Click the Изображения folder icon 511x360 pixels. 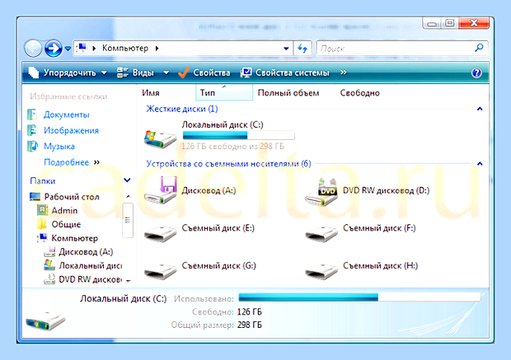tap(32, 130)
